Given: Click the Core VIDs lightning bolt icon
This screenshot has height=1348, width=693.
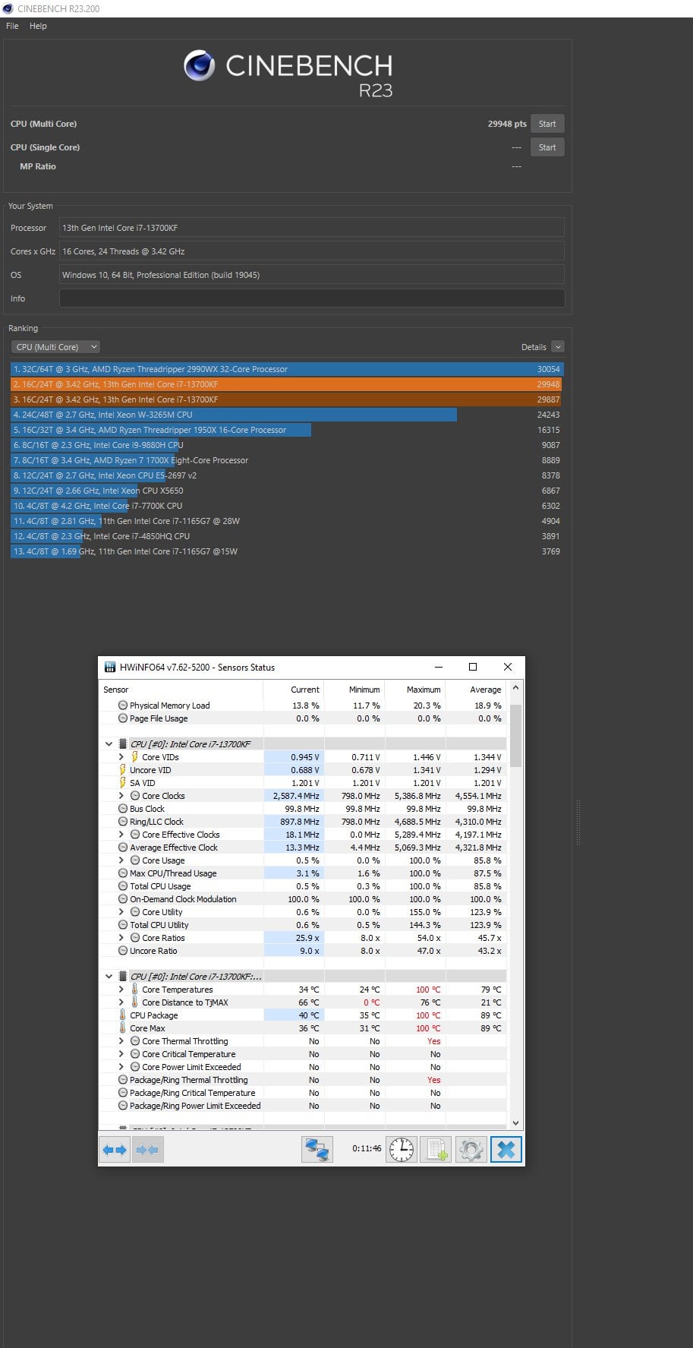Looking at the screenshot, I should coord(134,756).
